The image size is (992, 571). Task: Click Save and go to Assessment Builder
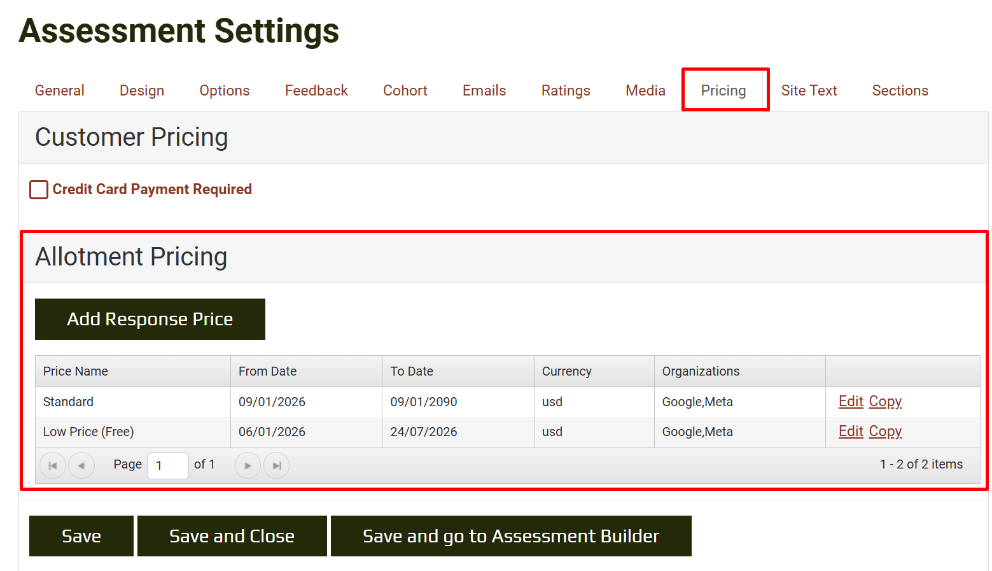pos(511,536)
